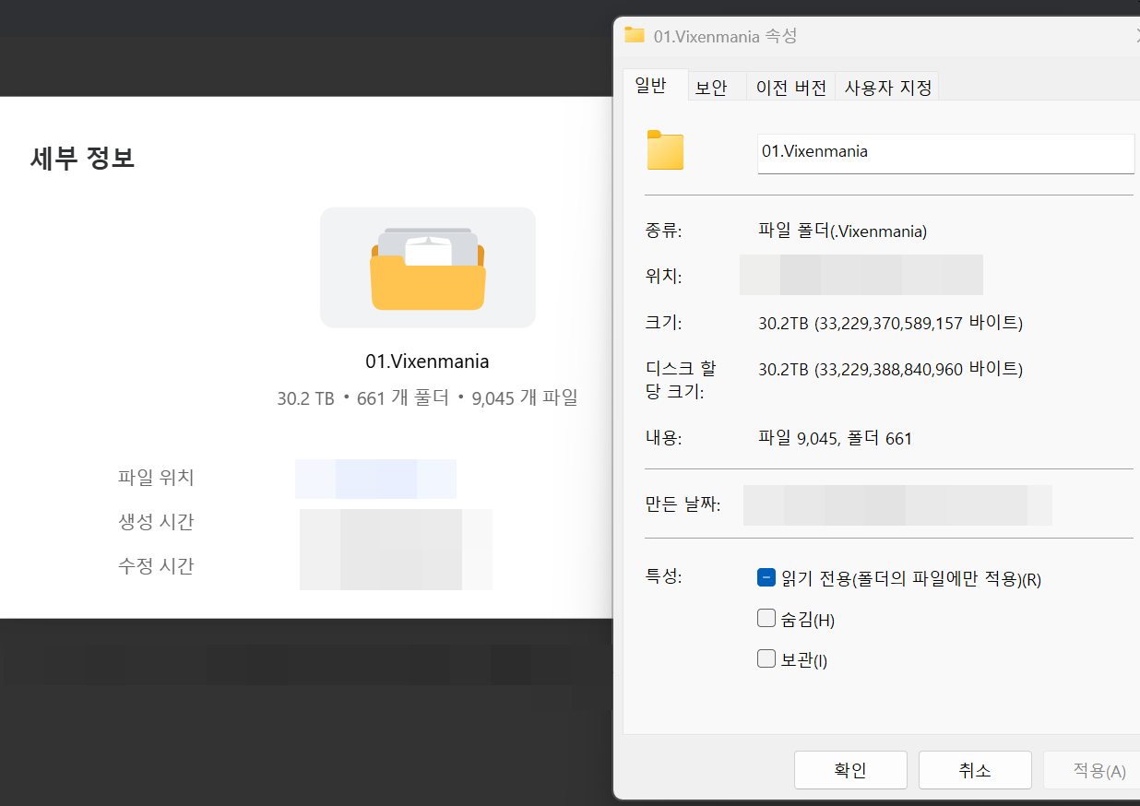Click the 파일 위치 label
1140x806 pixels.
pos(156,478)
